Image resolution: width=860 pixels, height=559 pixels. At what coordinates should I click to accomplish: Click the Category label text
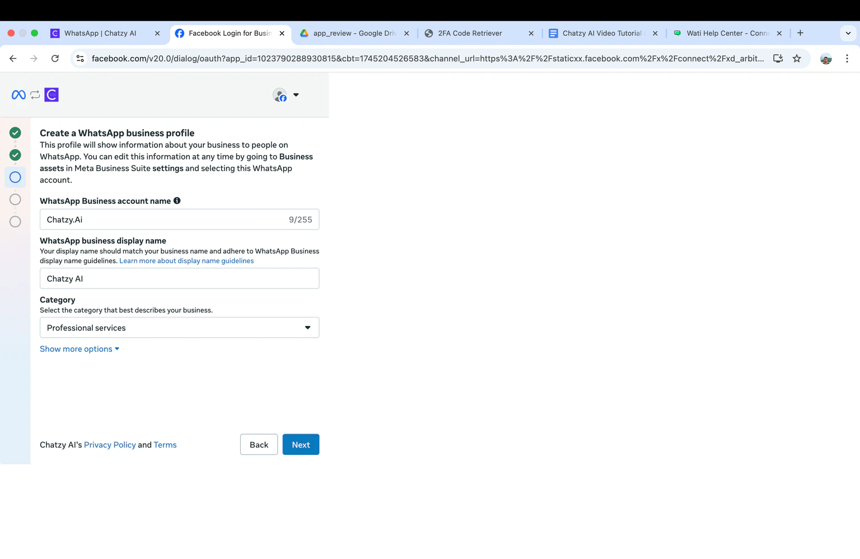(58, 300)
